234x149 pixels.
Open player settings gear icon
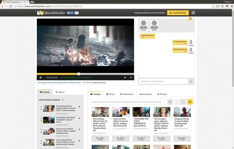(x=125, y=78)
